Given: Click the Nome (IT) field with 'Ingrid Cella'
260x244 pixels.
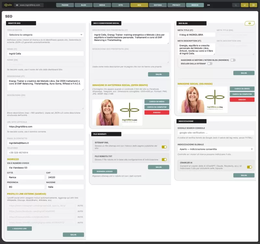Looking at the screenshot, I should [x=45, y=54].
